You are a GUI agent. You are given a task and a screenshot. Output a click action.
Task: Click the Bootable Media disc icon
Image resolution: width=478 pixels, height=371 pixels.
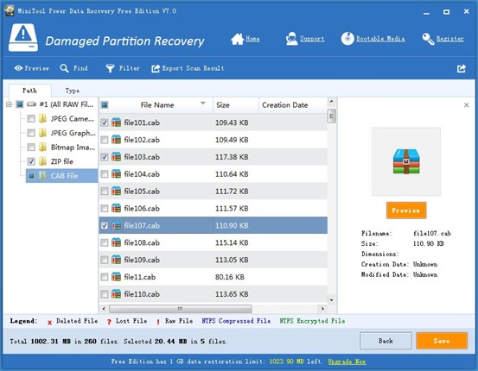click(x=347, y=39)
